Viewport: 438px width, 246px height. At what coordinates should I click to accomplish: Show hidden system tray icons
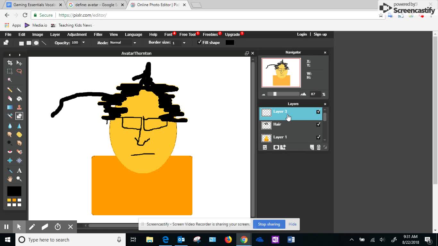(352, 240)
